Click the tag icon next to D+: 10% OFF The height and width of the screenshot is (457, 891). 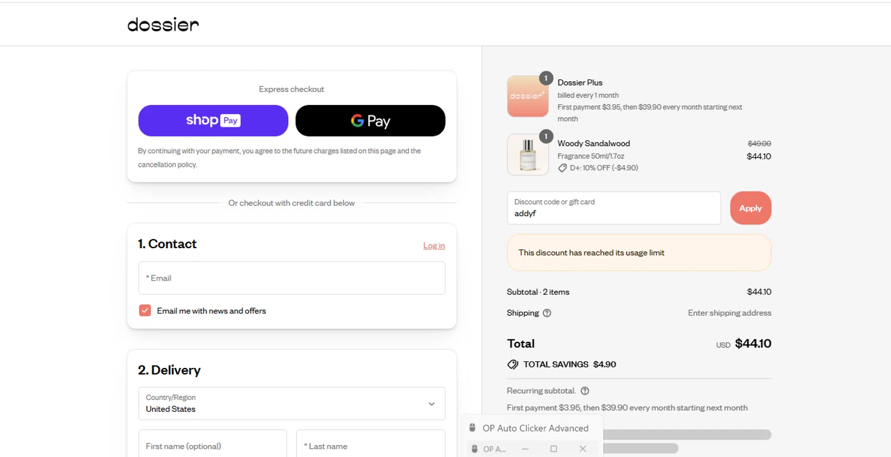point(562,168)
